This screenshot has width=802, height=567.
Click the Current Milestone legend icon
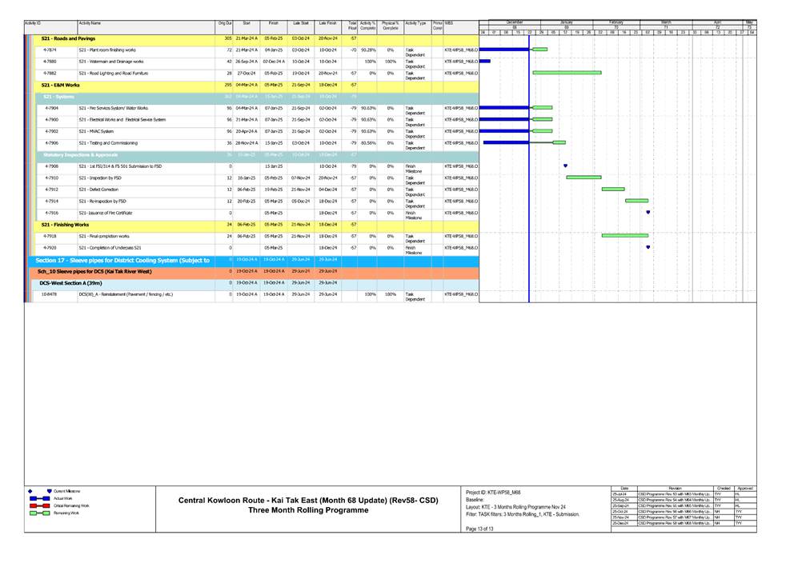[50, 491]
